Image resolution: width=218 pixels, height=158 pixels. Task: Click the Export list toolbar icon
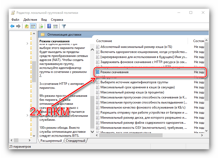point(41,26)
